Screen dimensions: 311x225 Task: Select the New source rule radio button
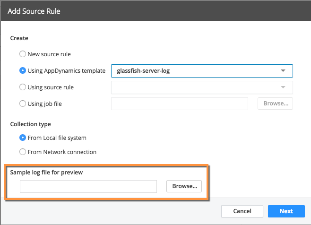(x=23, y=54)
